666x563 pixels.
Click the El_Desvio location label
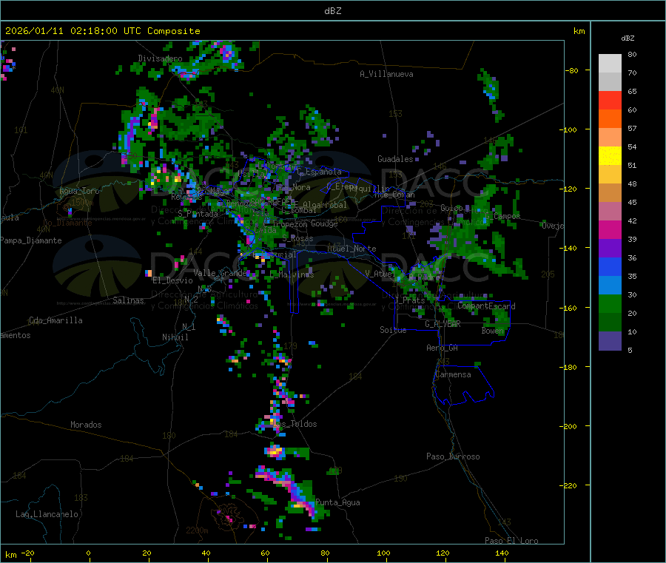172,280
